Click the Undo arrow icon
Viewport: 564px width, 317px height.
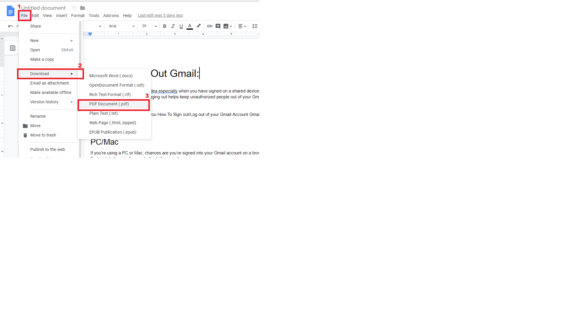point(10,26)
